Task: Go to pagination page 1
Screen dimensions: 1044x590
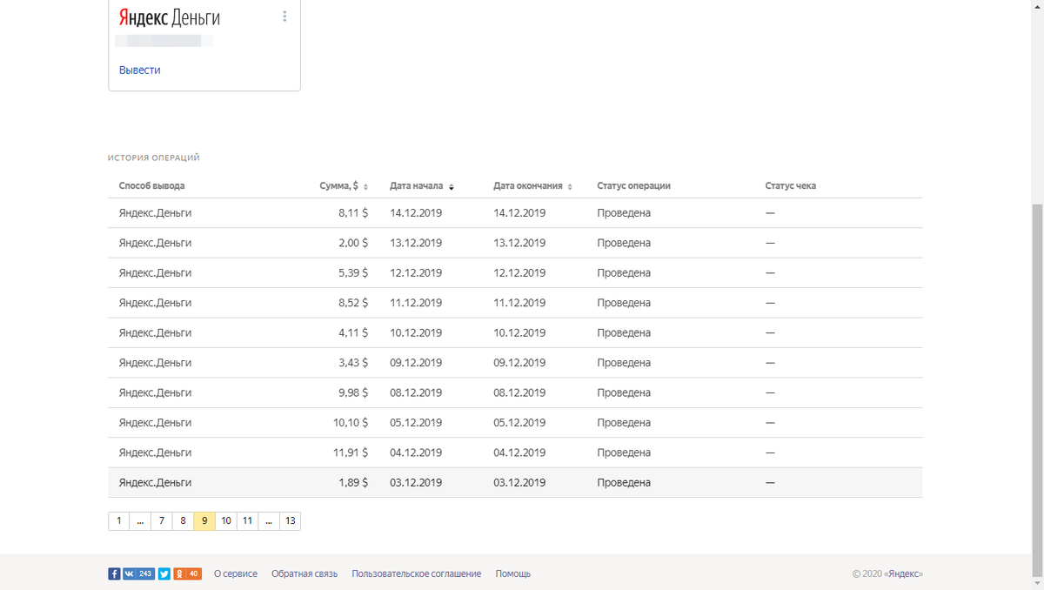Action: 118,521
